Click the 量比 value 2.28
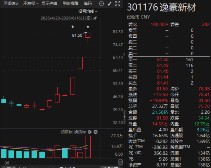The width and height of the screenshot is (211, 168). (205, 112)
